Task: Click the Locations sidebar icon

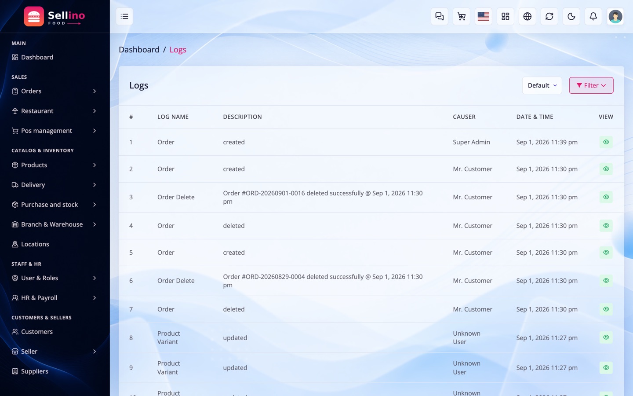Action: 15,244
